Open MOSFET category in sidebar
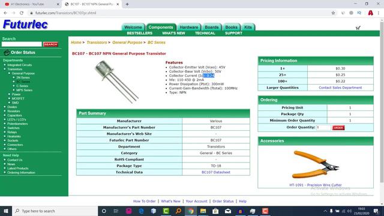 tap(18, 98)
